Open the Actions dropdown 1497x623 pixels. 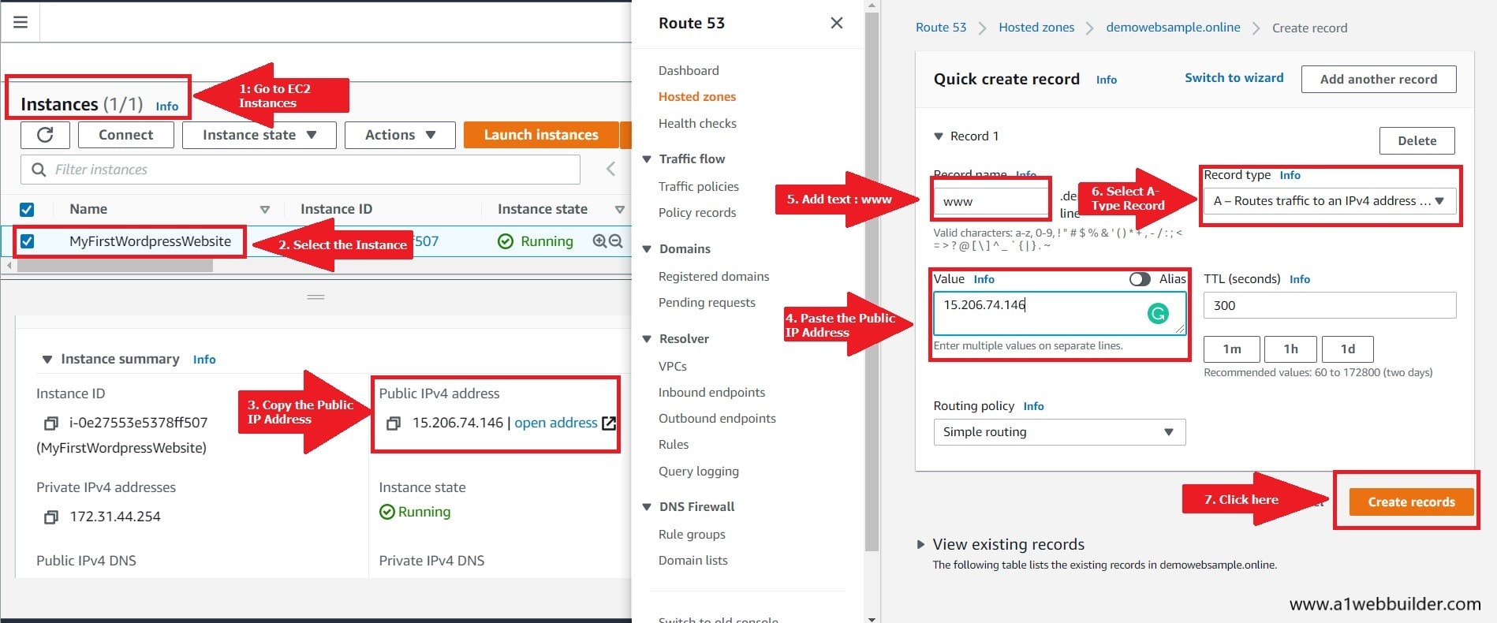400,135
